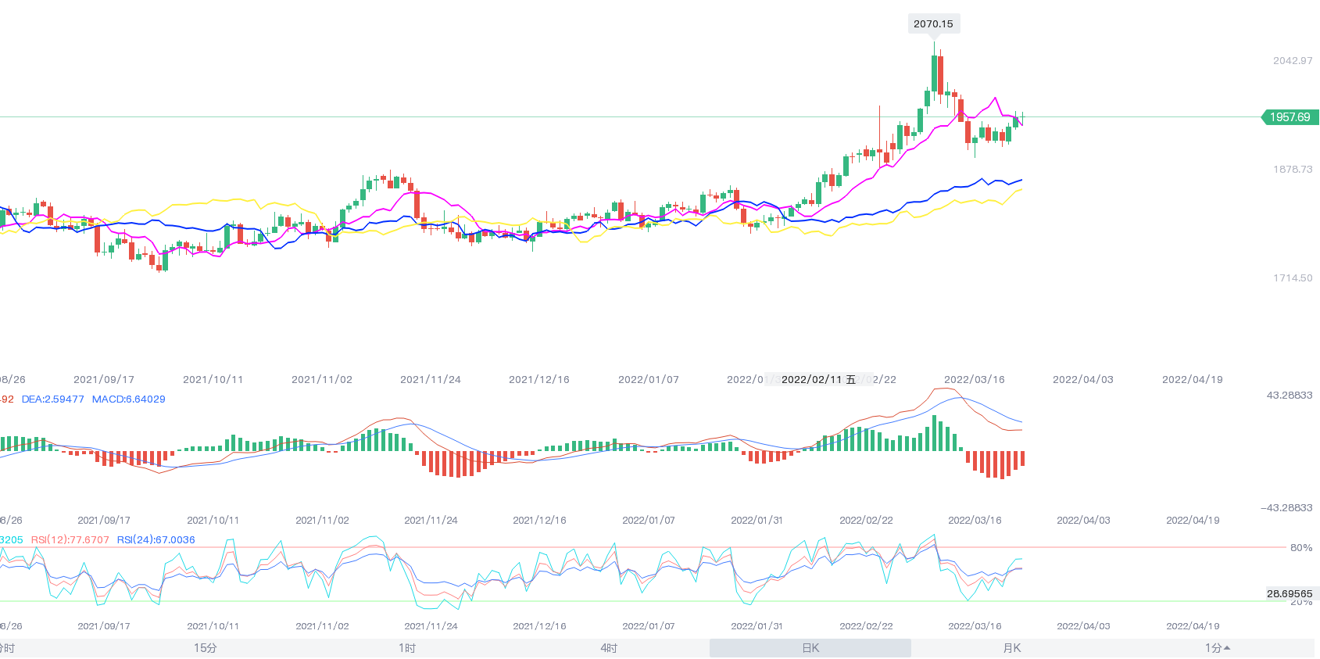The width and height of the screenshot is (1320, 659).
Task: Switch to the 15分 timeframe tab
Action: coord(205,648)
